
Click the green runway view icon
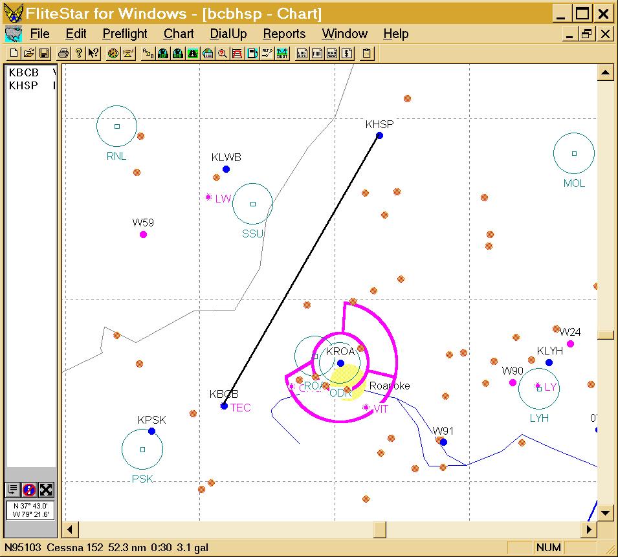193,53
